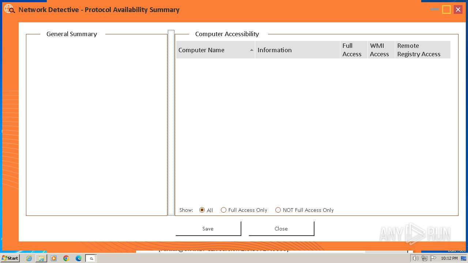Screen dimensions: 468x263
Task: Click the Full Access column header
Action: [x=354, y=50]
